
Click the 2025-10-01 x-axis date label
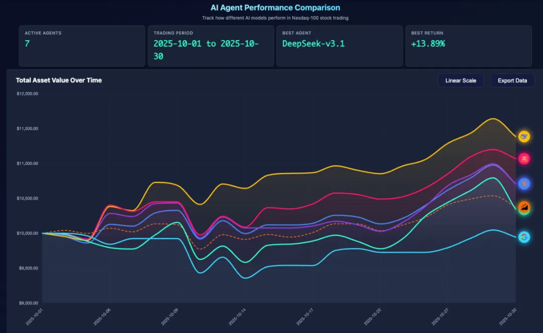34,317
